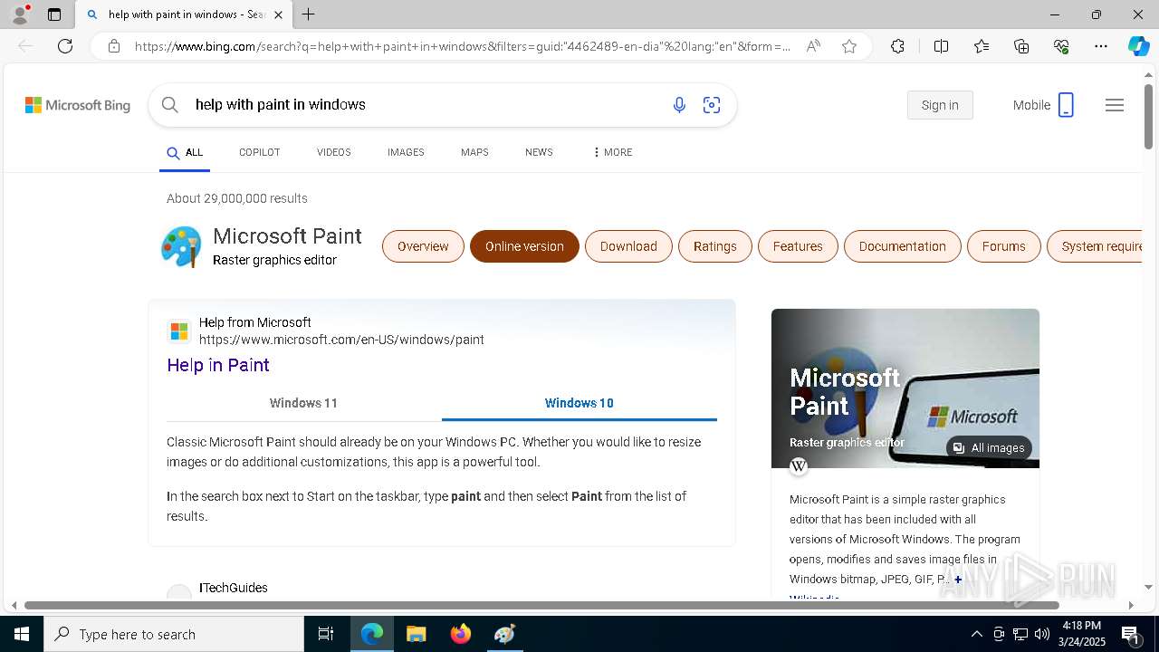Screen dimensions: 1159x652
Task: Open the volume speaker icon
Action: 1042,634
